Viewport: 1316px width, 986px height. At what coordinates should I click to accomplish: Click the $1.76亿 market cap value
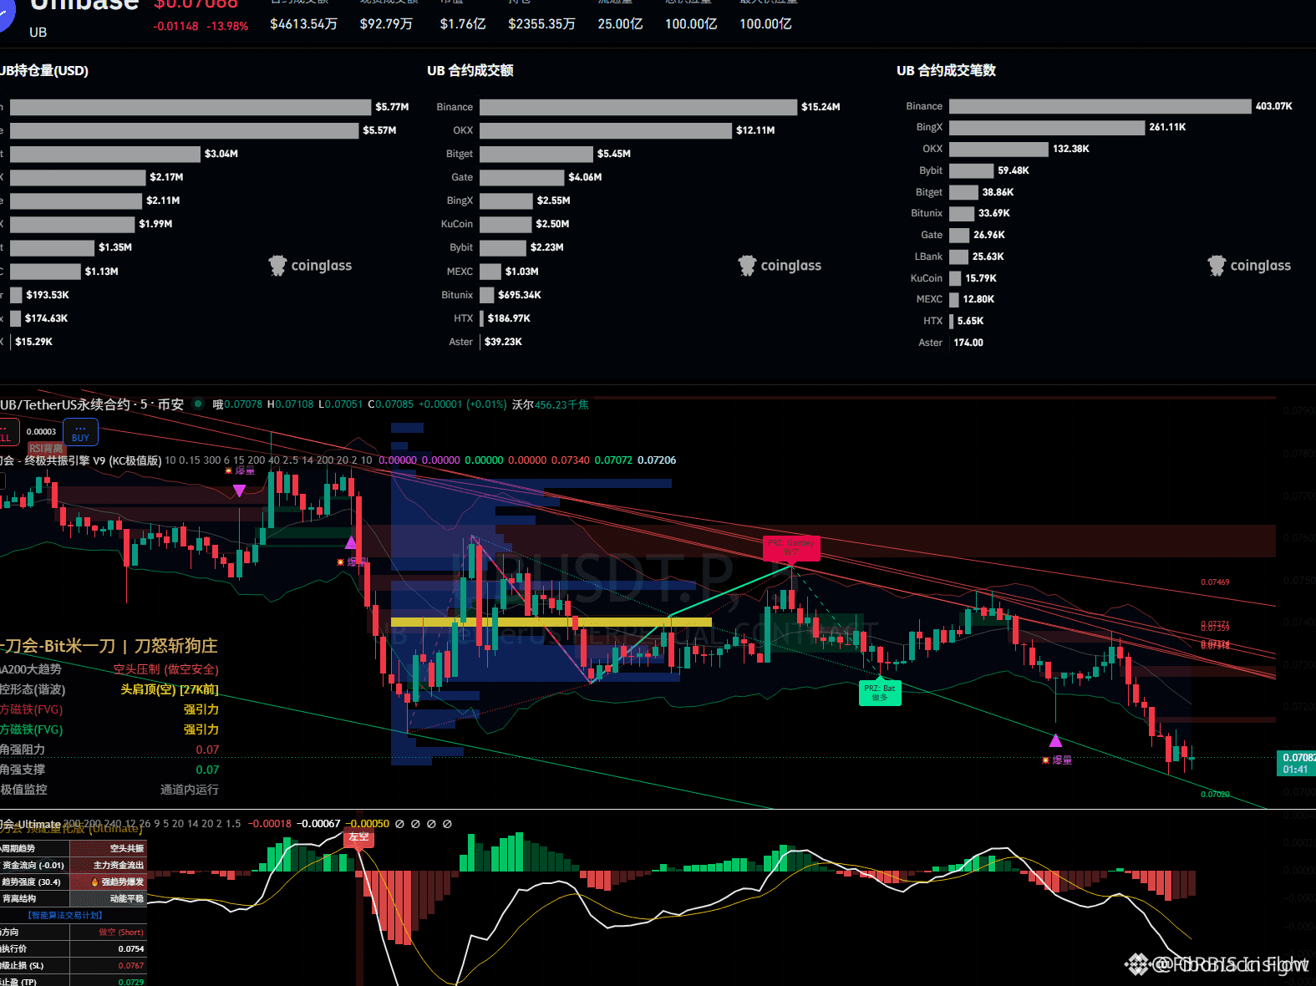[463, 24]
